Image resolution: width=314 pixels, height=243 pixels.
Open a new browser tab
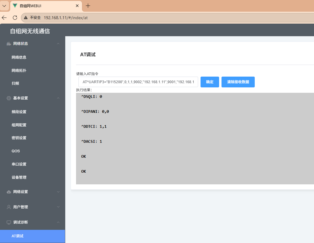click(88, 6)
